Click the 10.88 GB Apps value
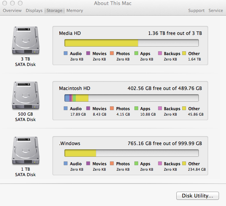This screenshot has height=206, width=226. [x=148, y=114]
